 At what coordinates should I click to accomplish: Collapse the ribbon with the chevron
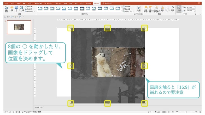tap(200, 14)
